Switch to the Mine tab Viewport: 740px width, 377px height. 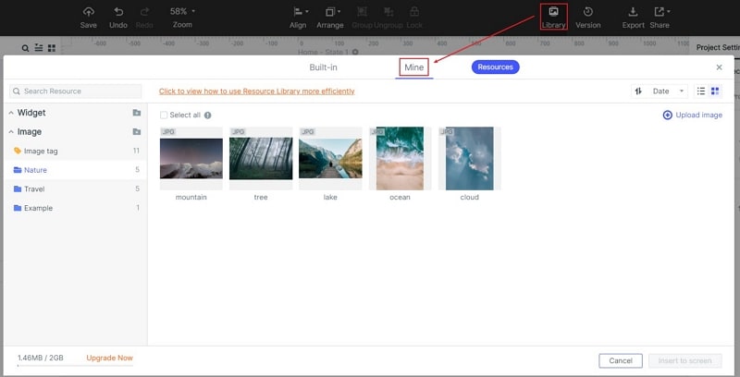tap(413, 67)
